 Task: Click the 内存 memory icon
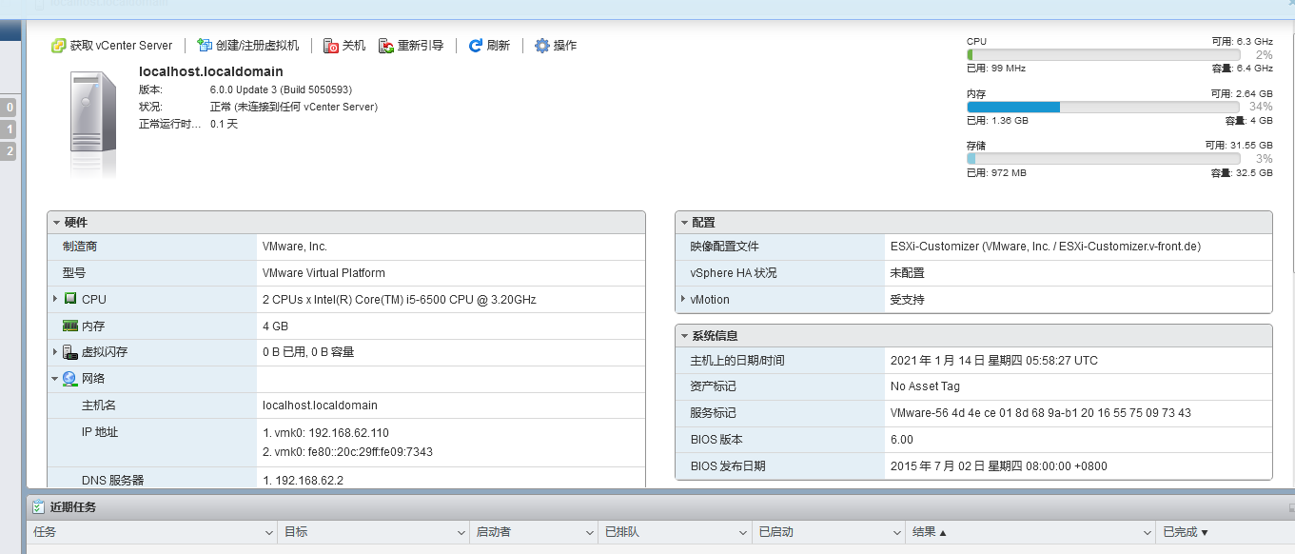click(x=70, y=326)
